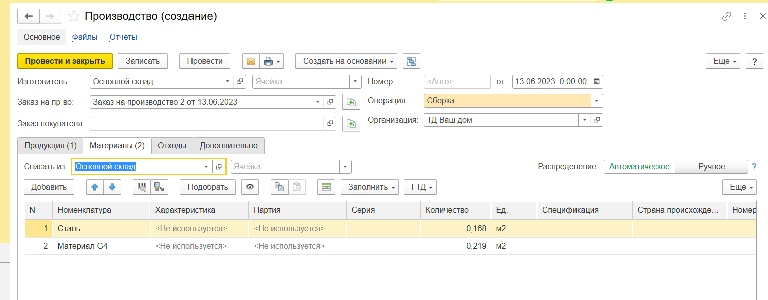The height and width of the screenshot is (300, 768).
Task: Open the Заполнить dropdown menu
Action: pyautogui.click(x=369, y=187)
